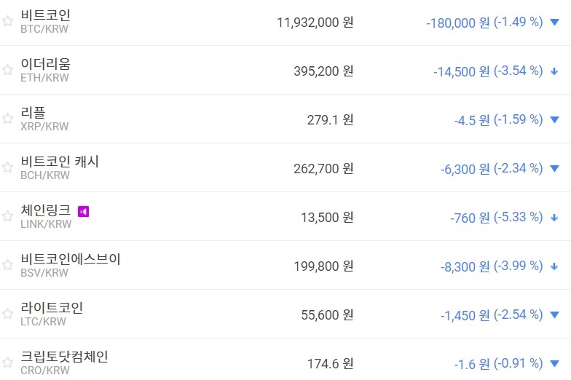
Task: Star Bitcoin (BTC/KRW) as favorite
Action: click(7, 21)
